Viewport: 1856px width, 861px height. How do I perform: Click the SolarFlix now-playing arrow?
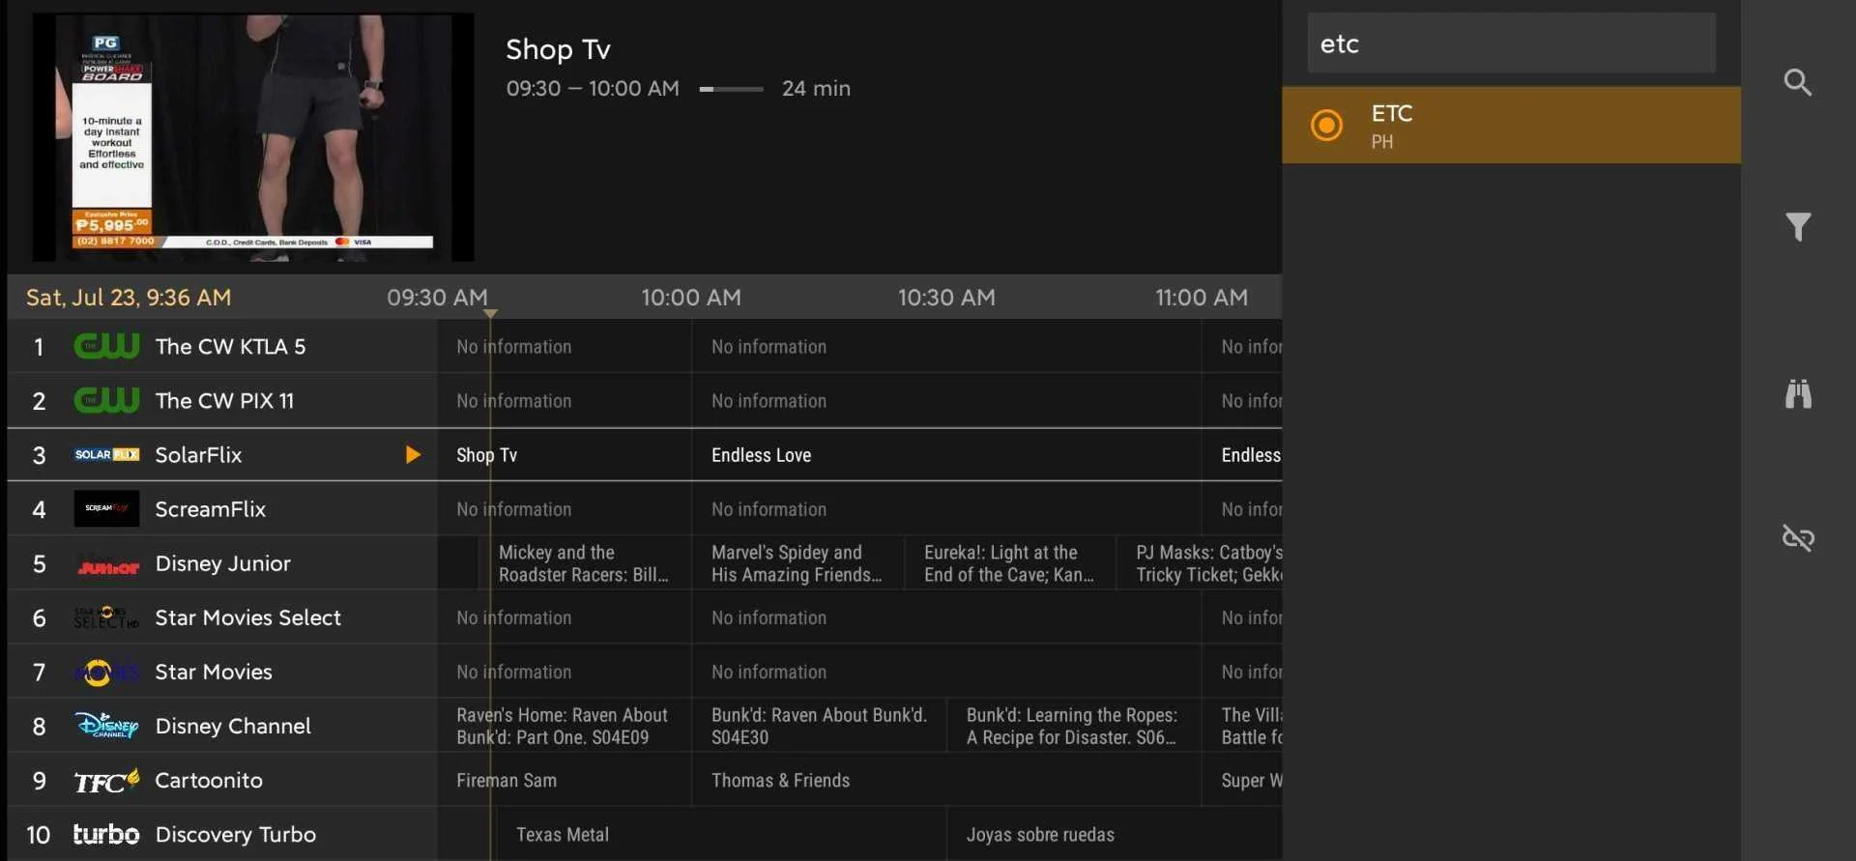pos(413,454)
